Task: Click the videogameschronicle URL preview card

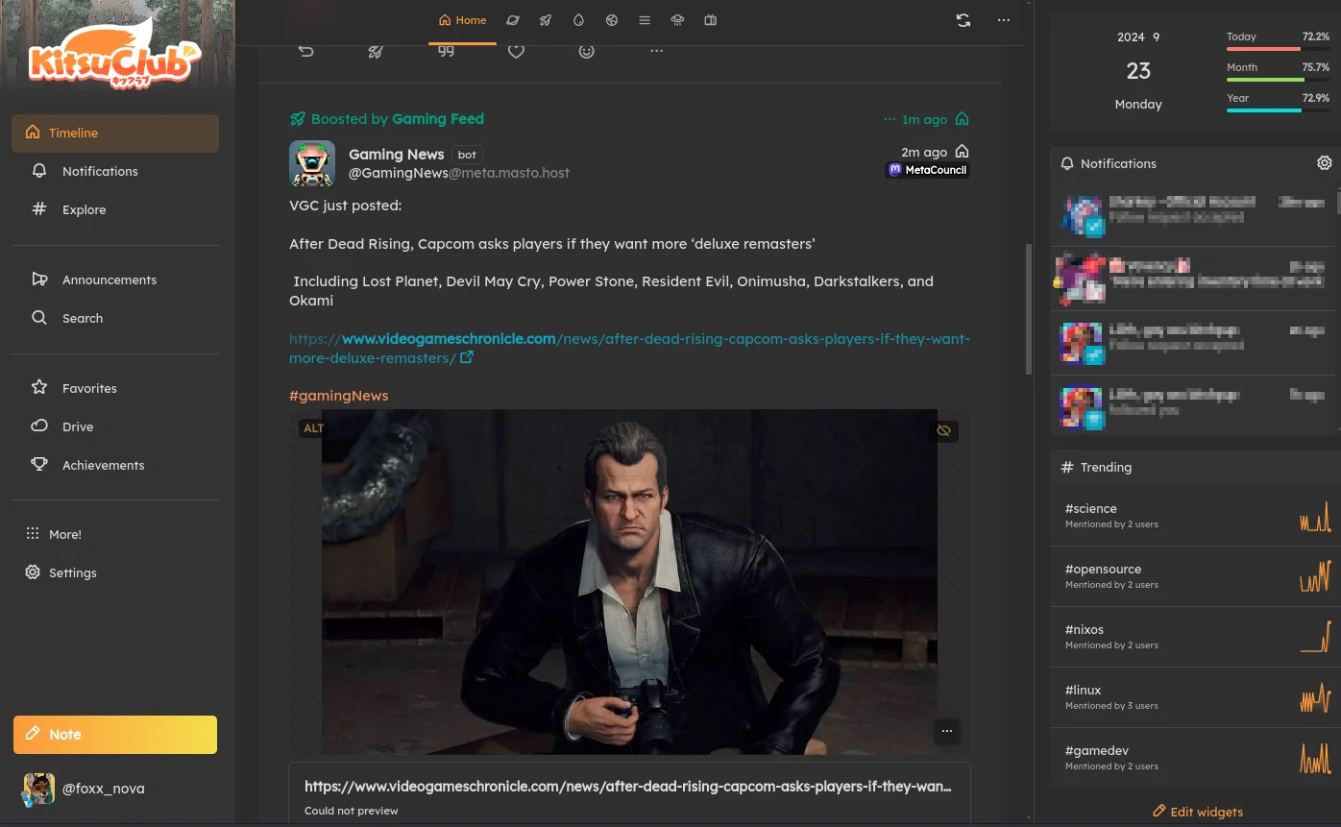Action: (x=629, y=793)
